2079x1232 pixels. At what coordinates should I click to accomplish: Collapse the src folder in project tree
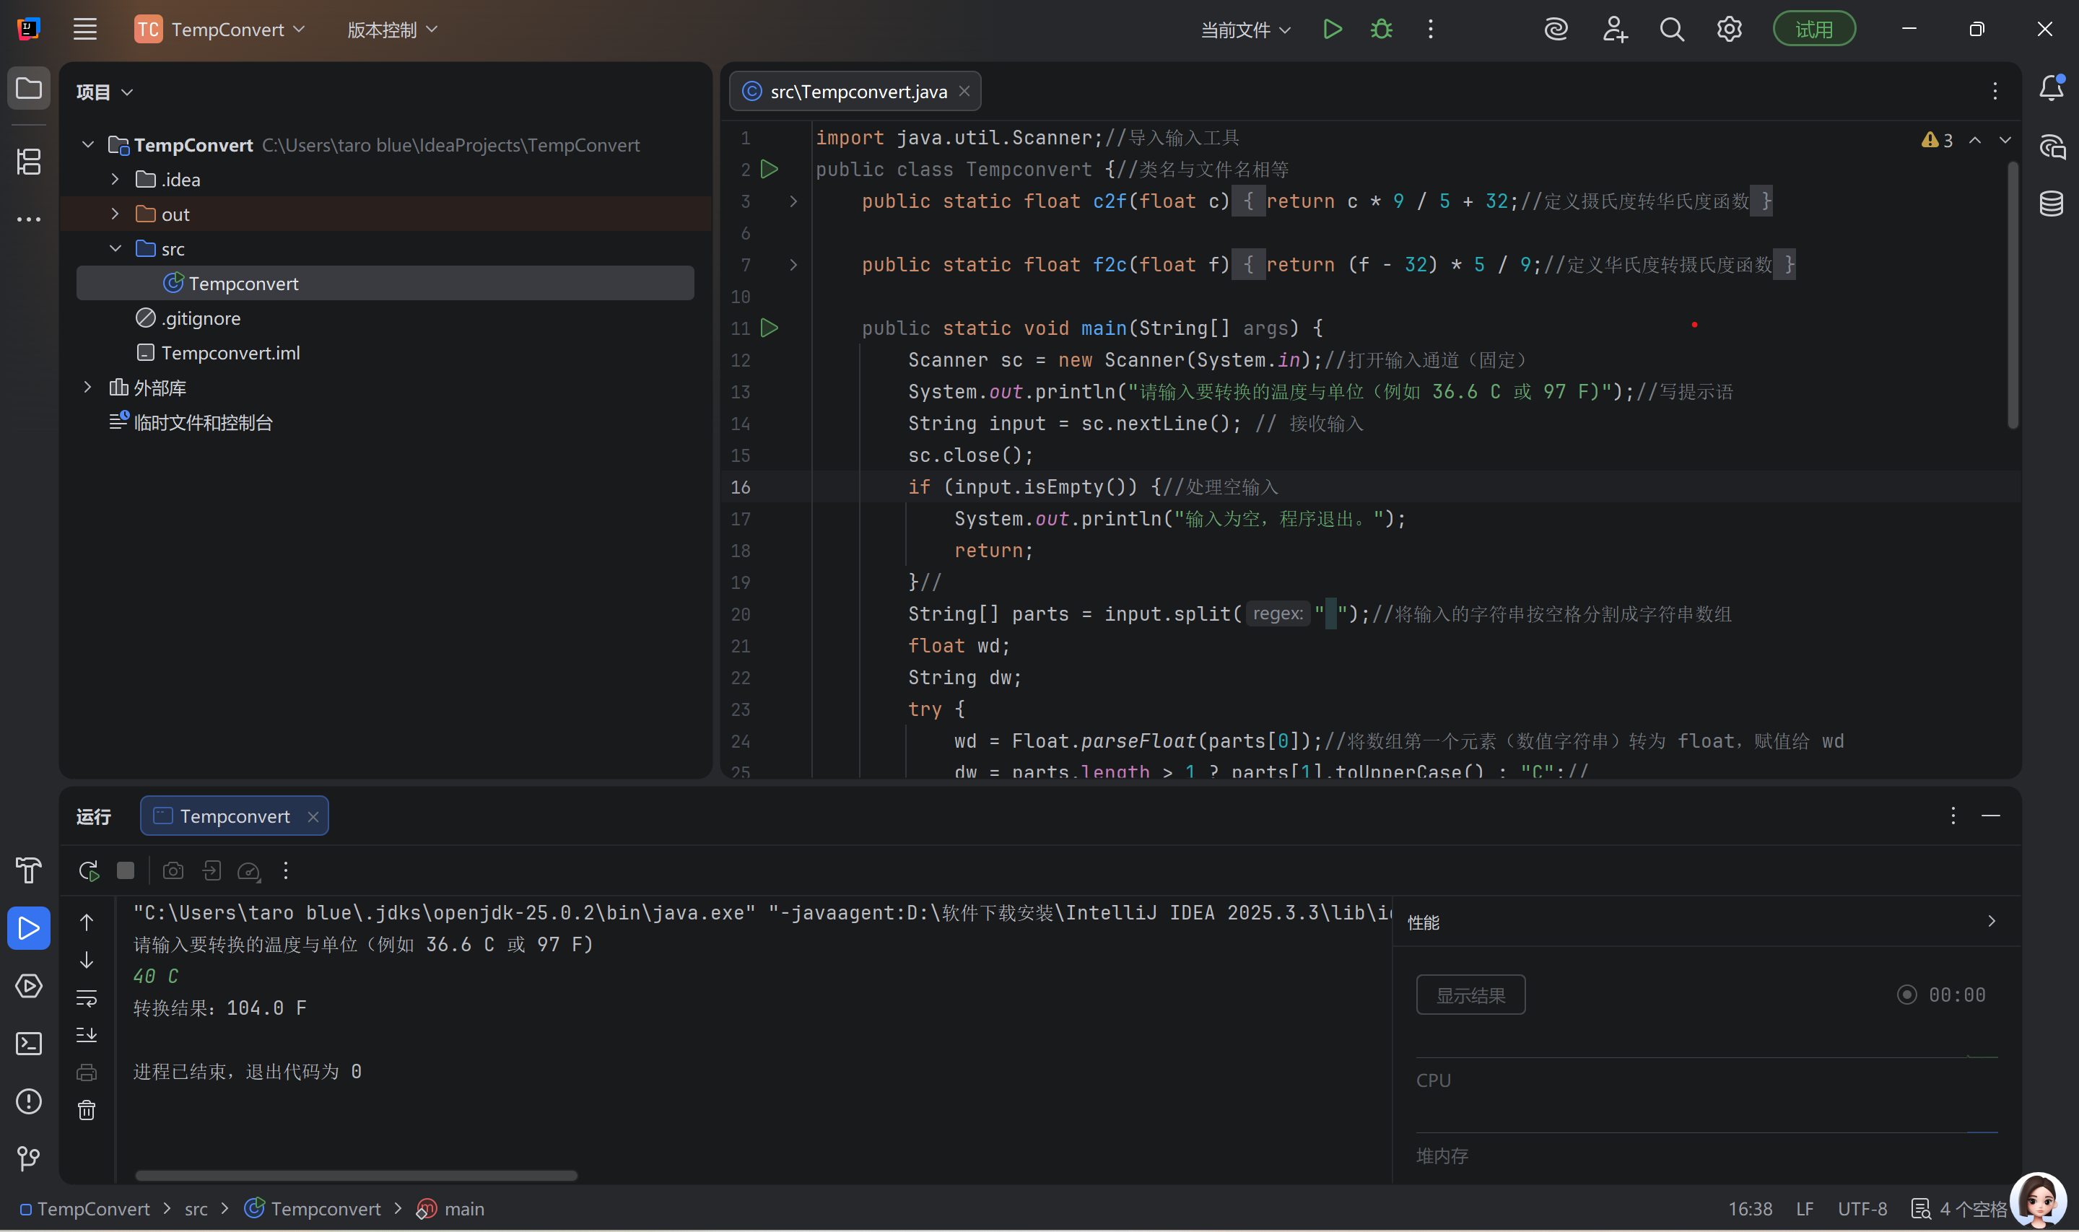(x=115, y=249)
